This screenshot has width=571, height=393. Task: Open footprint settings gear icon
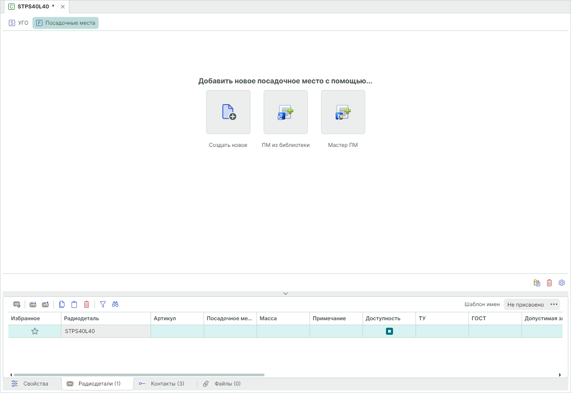pos(562,283)
